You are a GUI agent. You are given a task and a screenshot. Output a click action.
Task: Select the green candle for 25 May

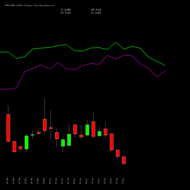click(27, 142)
